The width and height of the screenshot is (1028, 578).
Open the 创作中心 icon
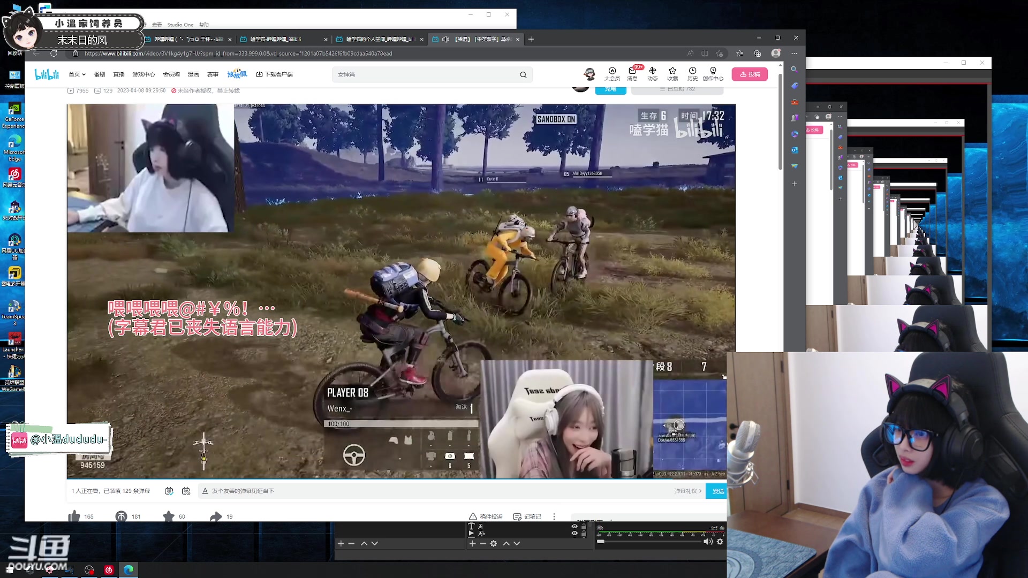[713, 74]
